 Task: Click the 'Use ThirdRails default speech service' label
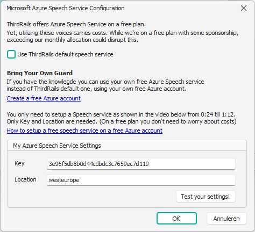point(65,54)
